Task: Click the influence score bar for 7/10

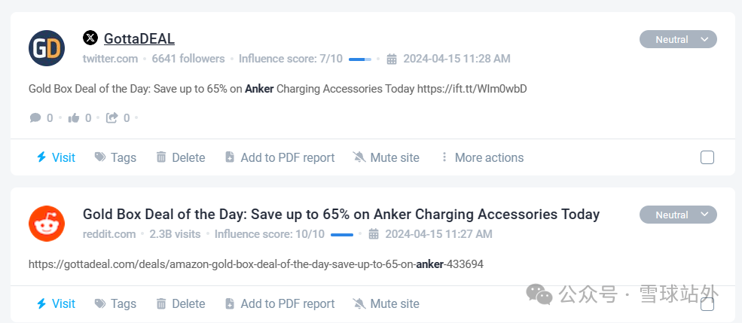Action: click(x=359, y=59)
